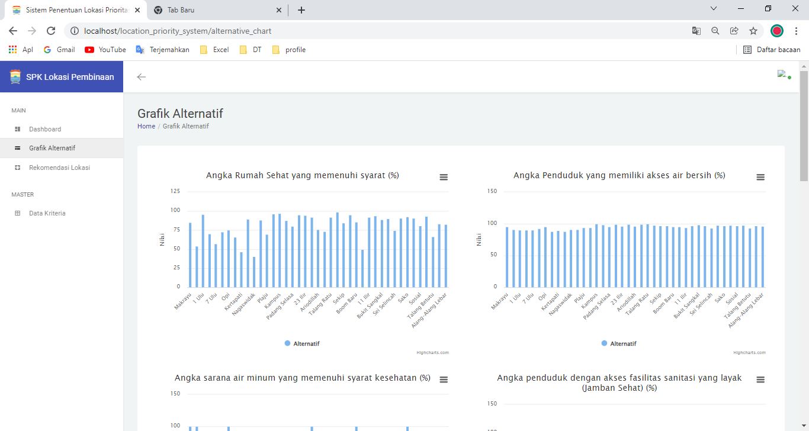
Task: Open the Angka Rumah Sehat chart menu
Action: pyautogui.click(x=444, y=177)
